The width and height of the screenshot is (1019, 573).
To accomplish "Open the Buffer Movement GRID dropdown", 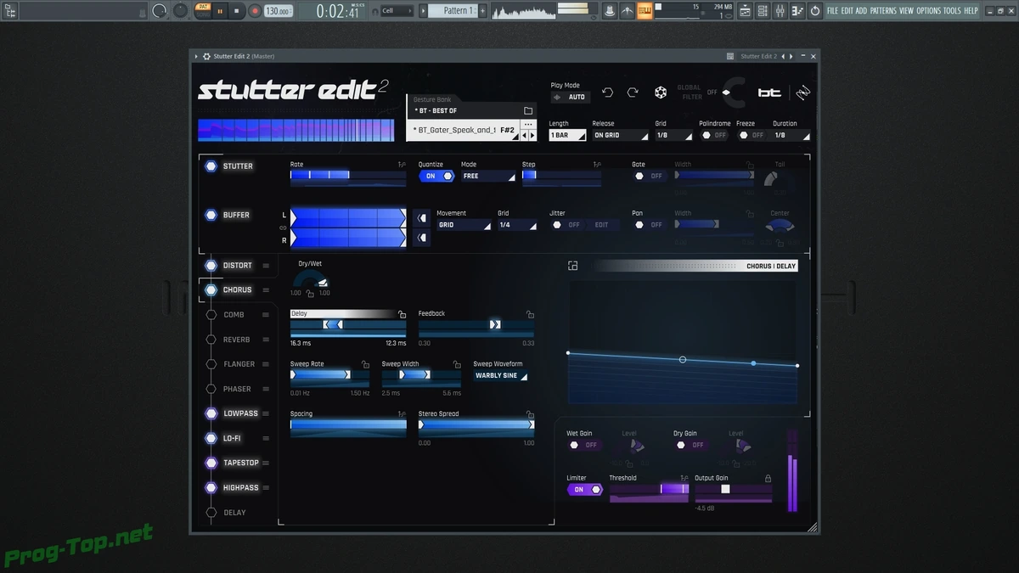I will 464,225.
